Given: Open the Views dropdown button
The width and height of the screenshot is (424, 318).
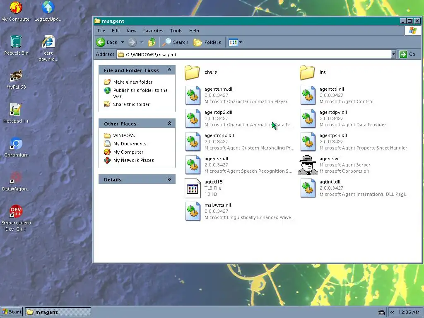Looking at the screenshot, I should click(x=235, y=42).
